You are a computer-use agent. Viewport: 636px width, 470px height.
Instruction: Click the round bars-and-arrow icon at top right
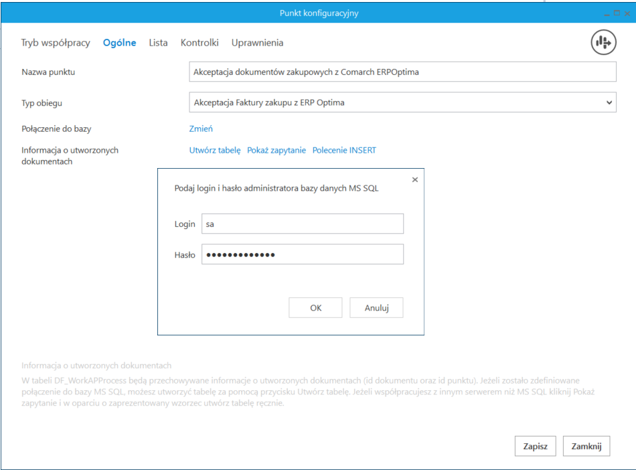(x=603, y=43)
